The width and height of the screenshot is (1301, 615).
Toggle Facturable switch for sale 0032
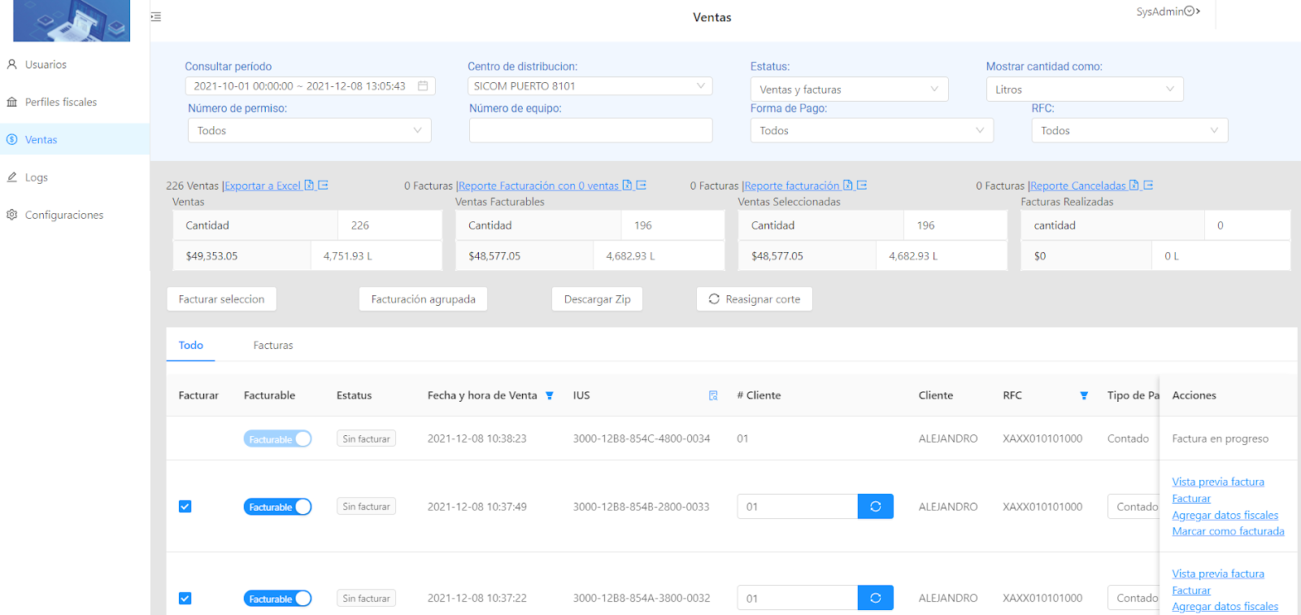277,599
